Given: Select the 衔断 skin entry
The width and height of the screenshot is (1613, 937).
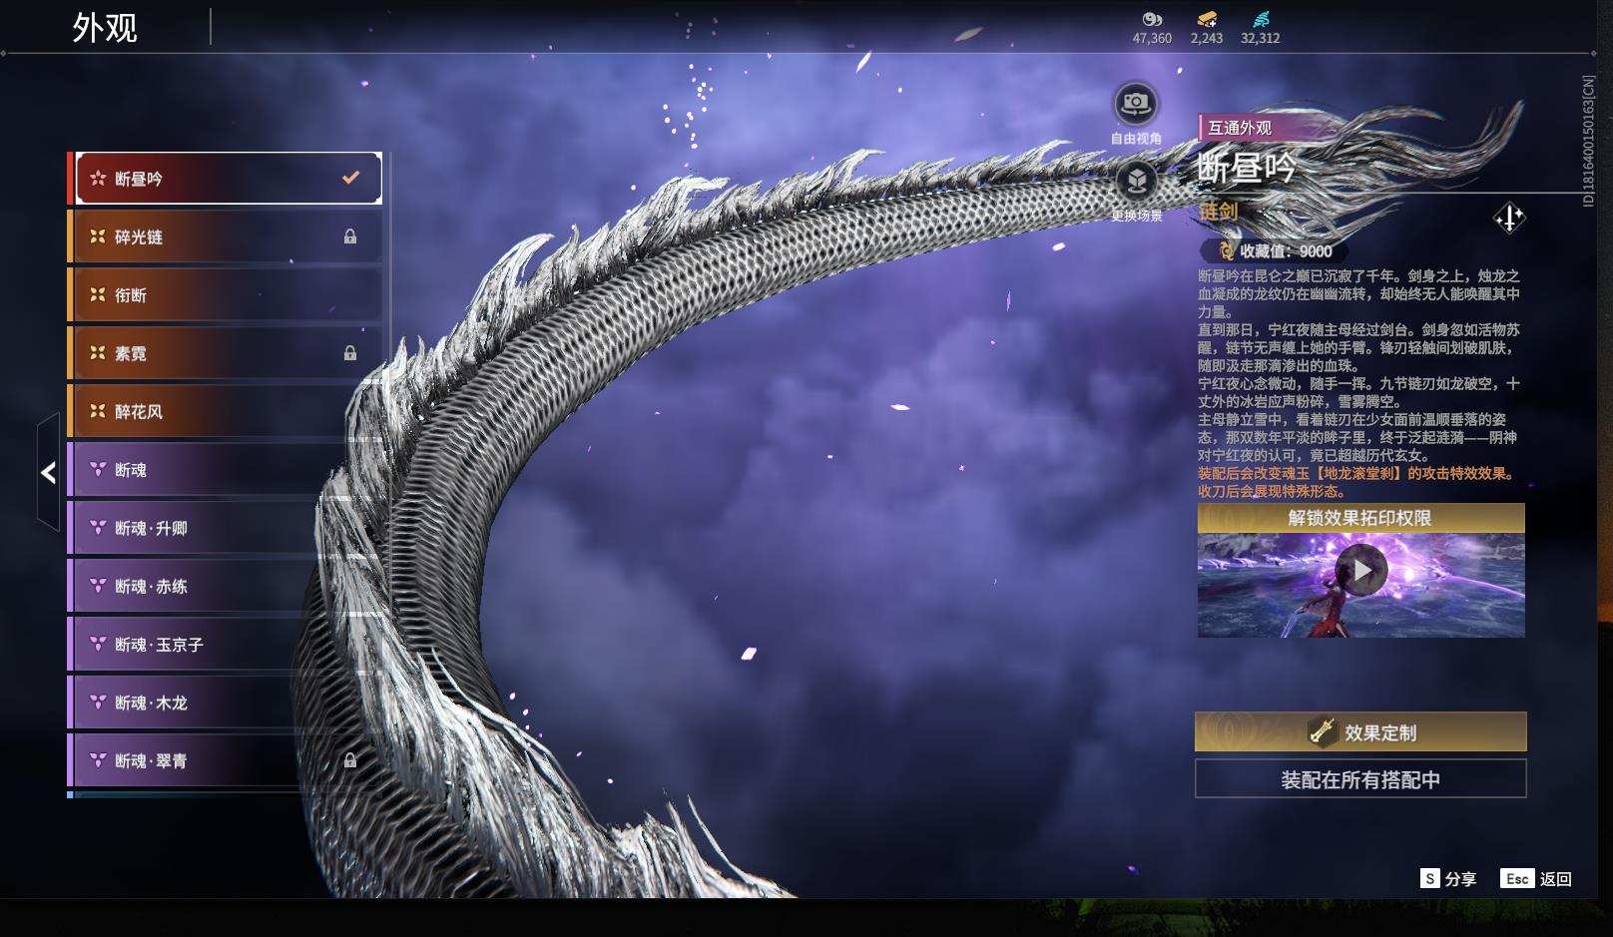Looking at the screenshot, I should pyautogui.click(x=226, y=295).
